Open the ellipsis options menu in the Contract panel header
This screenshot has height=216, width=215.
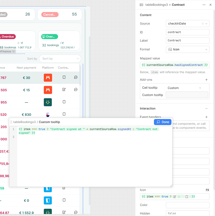click(204, 5)
